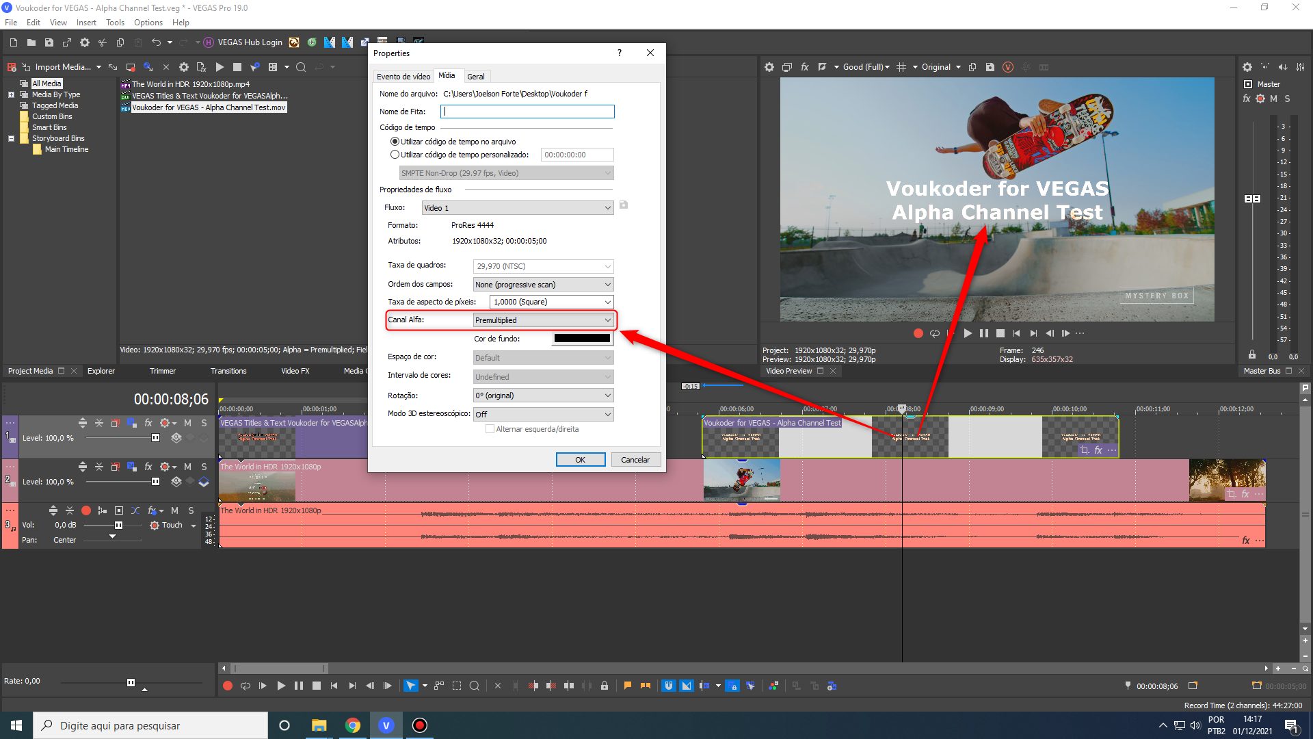This screenshot has height=739, width=1313.
Task: Open video preview settings gear icon
Action: pos(769,67)
